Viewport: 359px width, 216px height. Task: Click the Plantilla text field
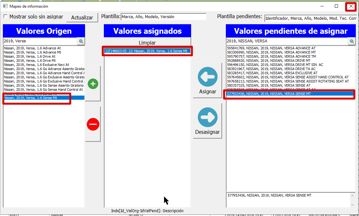[x=163, y=17]
